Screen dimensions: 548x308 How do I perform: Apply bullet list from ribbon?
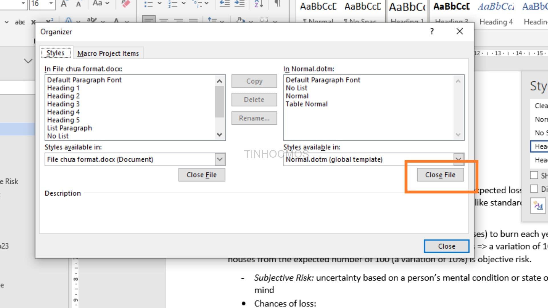coord(148,4)
